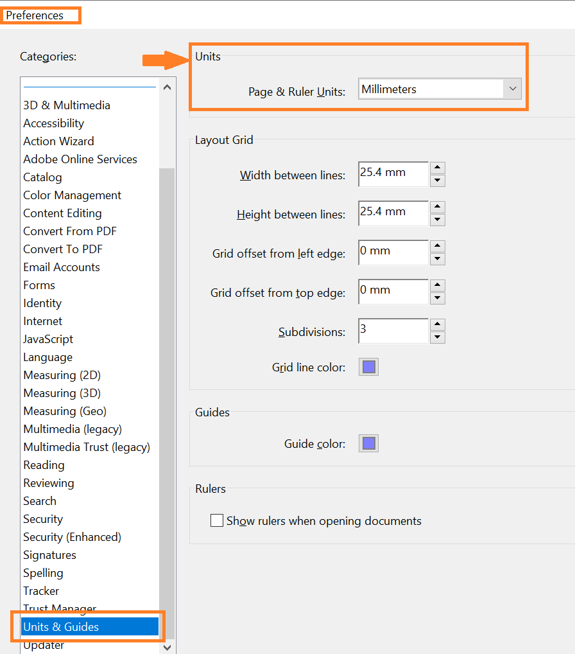Select the Measuring (3D) category
Image resolution: width=575 pixels, height=654 pixels.
(62, 393)
